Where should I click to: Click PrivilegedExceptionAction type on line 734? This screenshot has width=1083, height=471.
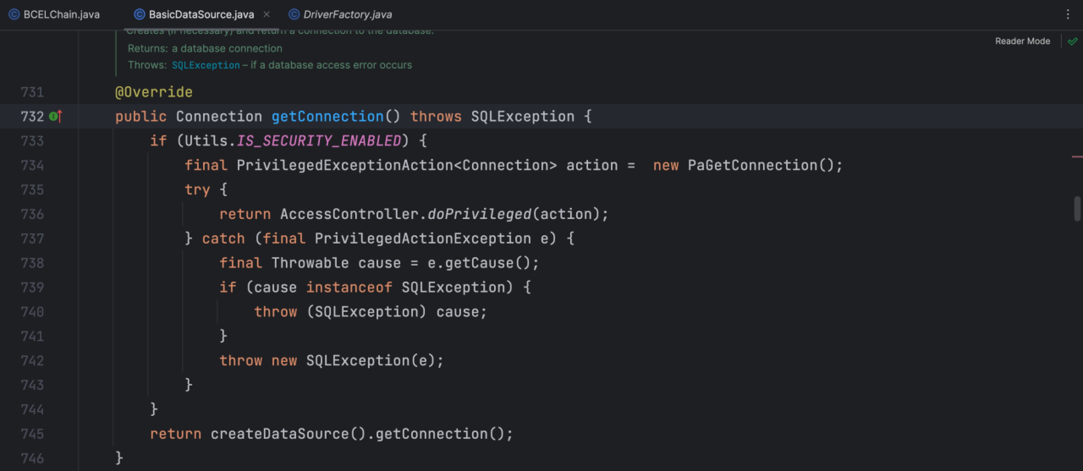click(x=345, y=165)
